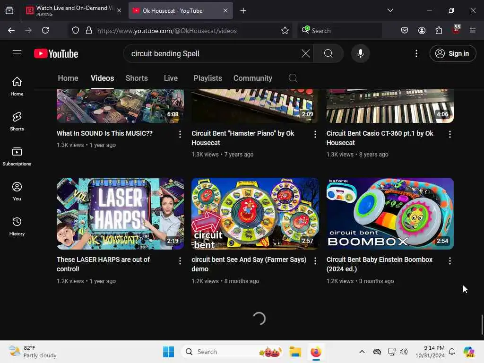
Task: Bookmark this page with the star icon
Action: coord(285,30)
